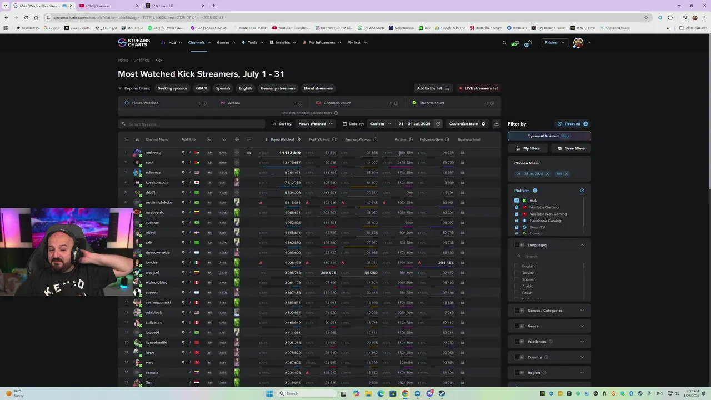Click the followers heart column header icon
This screenshot has height=400, width=711.
224,139
